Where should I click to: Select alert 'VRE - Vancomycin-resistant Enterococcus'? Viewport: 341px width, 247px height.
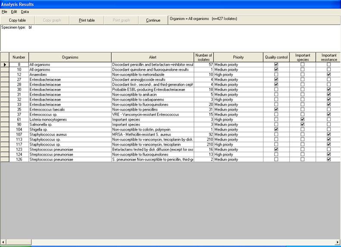pyautogui.click(x=153, y=115)
